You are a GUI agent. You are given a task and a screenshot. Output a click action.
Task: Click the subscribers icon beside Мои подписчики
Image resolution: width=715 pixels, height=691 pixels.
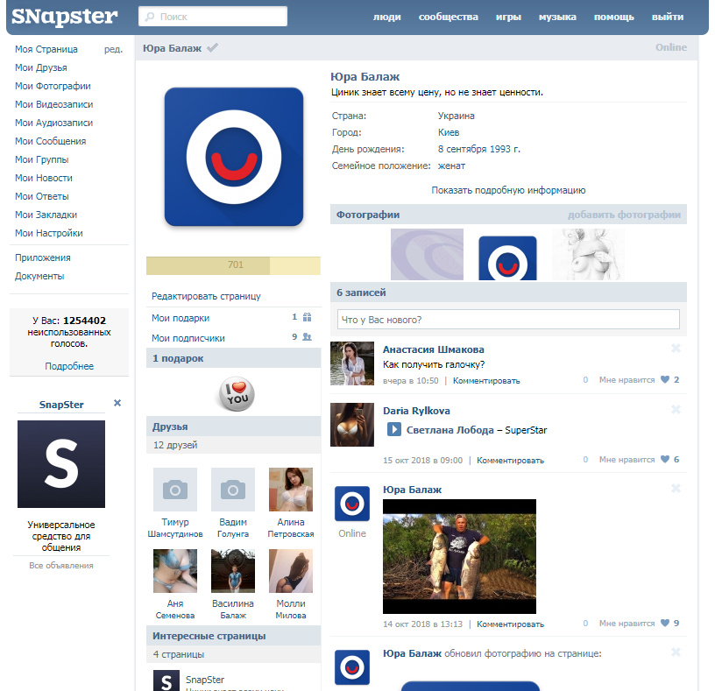(x=307, y=337)
